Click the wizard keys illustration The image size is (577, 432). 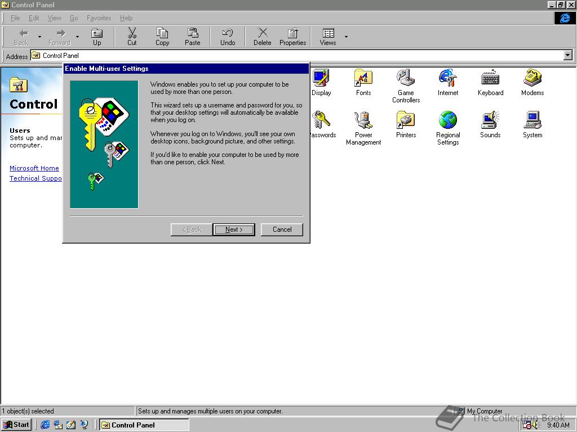(104, 145)
